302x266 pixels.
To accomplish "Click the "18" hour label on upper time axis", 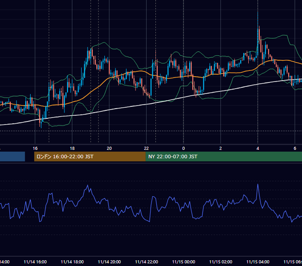I will [x=72, y=149].
